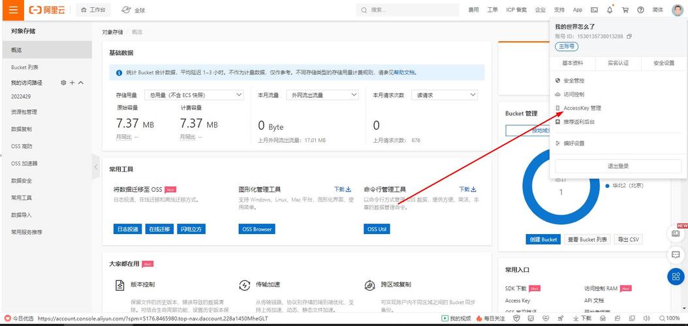Open Cloud Shell terminal icon in top bar
Viewport: 688px width, 326px height.
(595, 10)
